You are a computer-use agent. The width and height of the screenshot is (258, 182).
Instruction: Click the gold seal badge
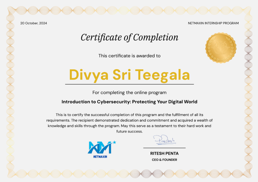pyautogui.click(x=221, y=48)
